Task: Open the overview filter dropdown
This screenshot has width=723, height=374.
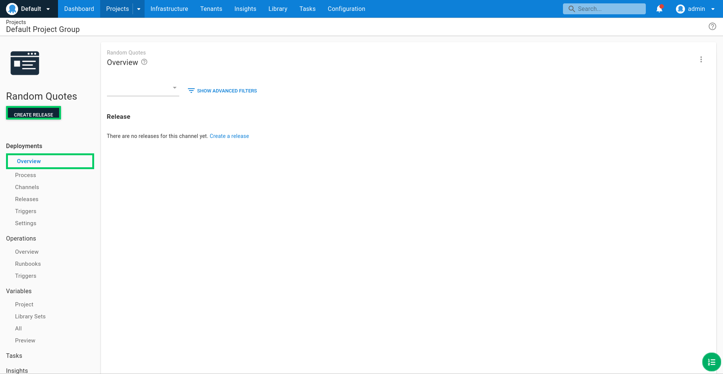Action: tap(143, 88)
